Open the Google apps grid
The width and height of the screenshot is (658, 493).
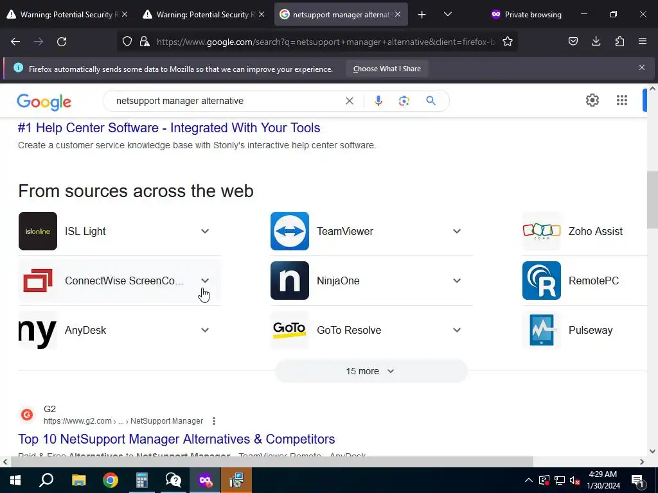pos(621,100)
